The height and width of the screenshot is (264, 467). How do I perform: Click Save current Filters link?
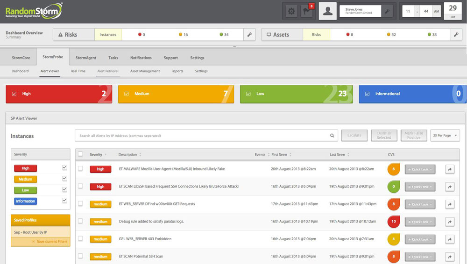click(x=51, y=241)
